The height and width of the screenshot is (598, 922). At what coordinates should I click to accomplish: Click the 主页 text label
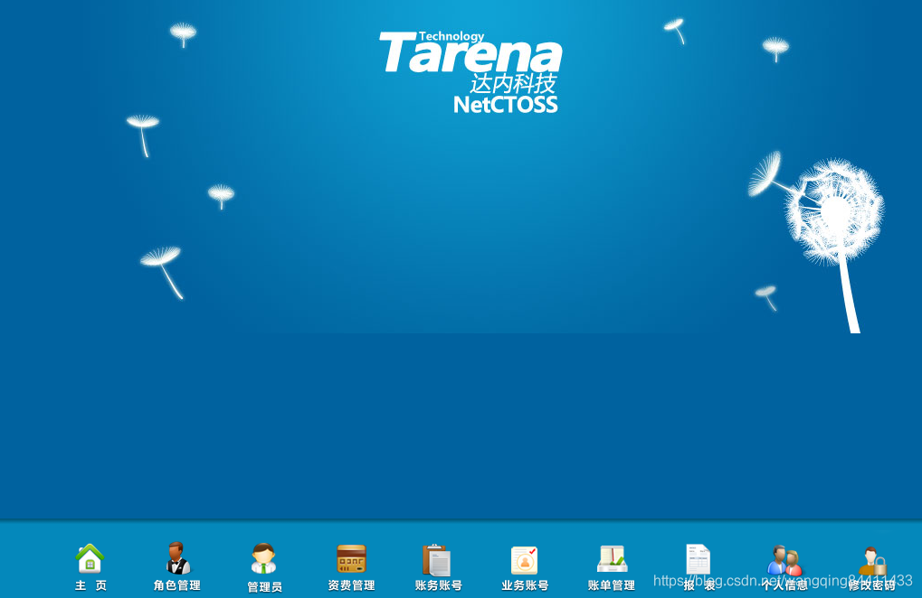(90, 585)
